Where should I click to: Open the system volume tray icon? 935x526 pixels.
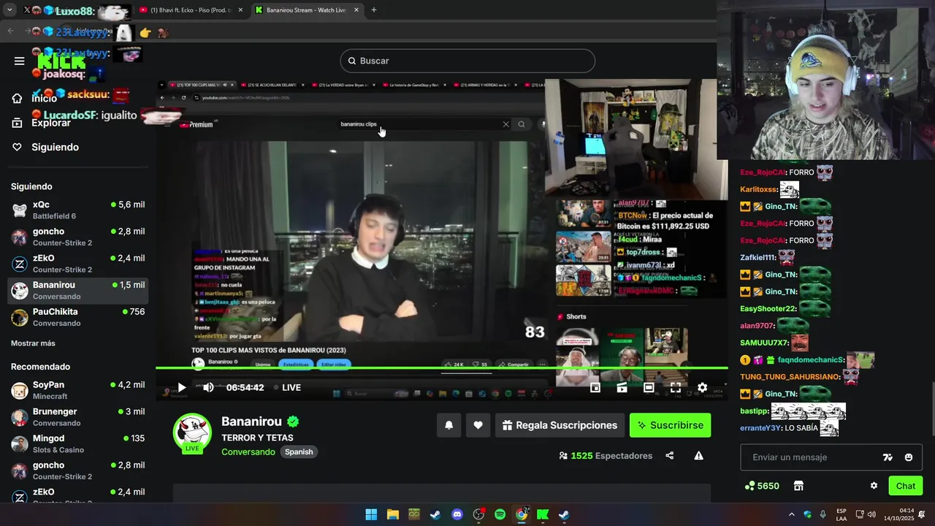pyautogui.click(x=871, y=514)
